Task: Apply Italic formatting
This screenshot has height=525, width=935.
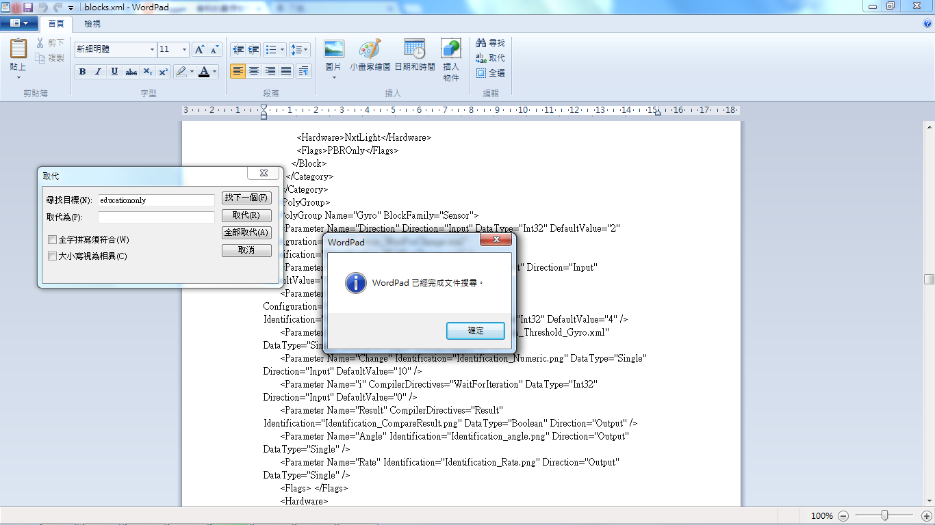Action: pyautogui.click(x=98, y=72)
